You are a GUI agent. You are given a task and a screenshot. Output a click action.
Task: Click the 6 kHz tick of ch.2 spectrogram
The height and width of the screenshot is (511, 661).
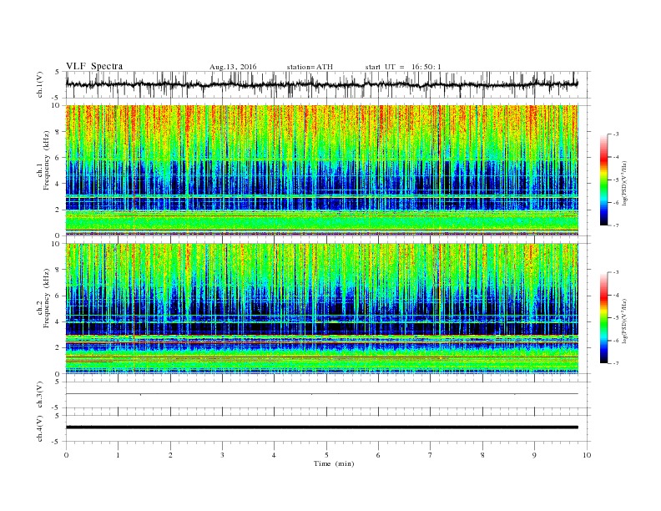58,296
